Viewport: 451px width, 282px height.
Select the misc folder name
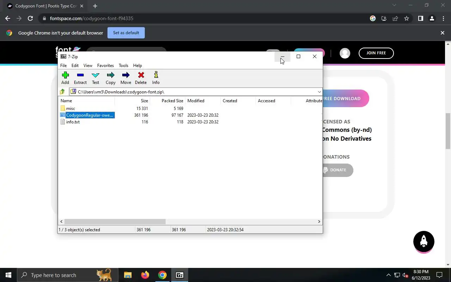(70, 109)
